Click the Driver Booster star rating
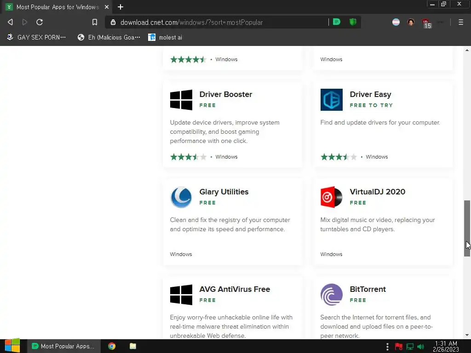 [188, 157]
